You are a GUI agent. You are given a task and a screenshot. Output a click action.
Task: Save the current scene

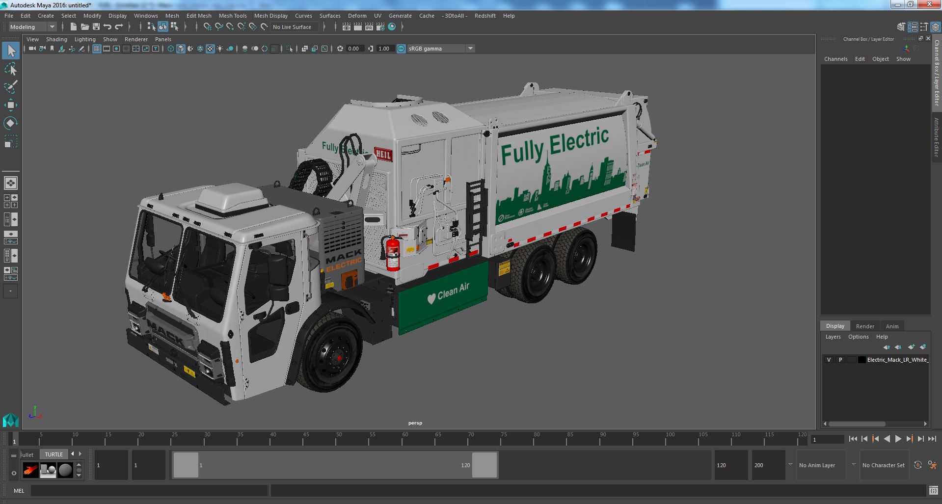point(96,27)
